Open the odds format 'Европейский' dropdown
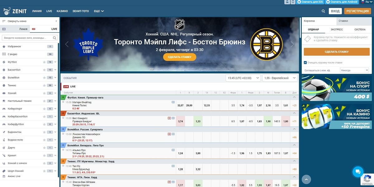This screenshot has width=374, height=187. [280, 78]
